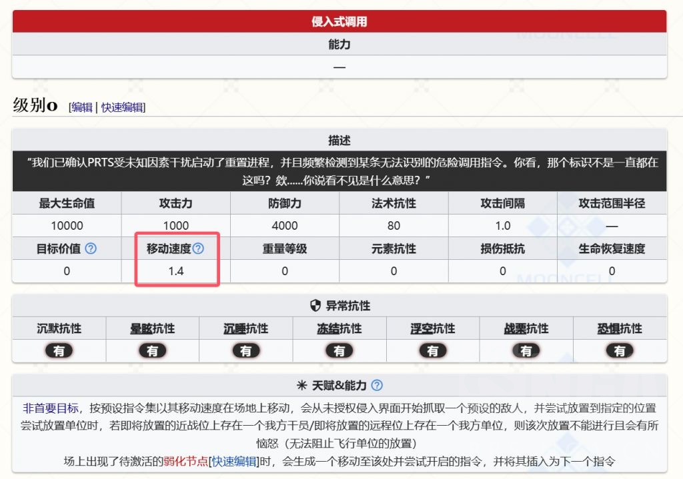Click the 有 badge under 恐惧抗性

[619, 350]
